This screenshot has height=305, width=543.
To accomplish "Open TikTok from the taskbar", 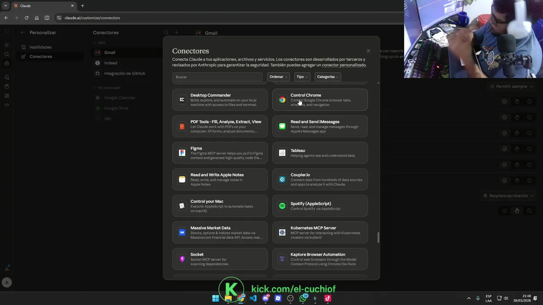I will point(327,298).
